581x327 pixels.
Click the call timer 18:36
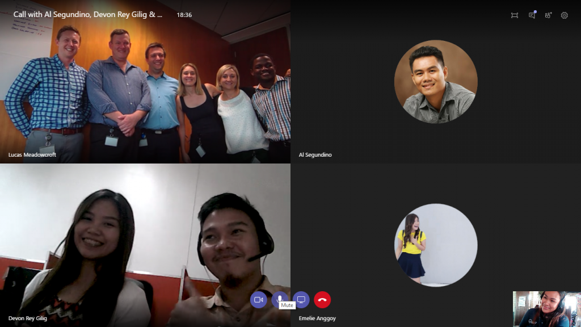click(x=184, y=15)
